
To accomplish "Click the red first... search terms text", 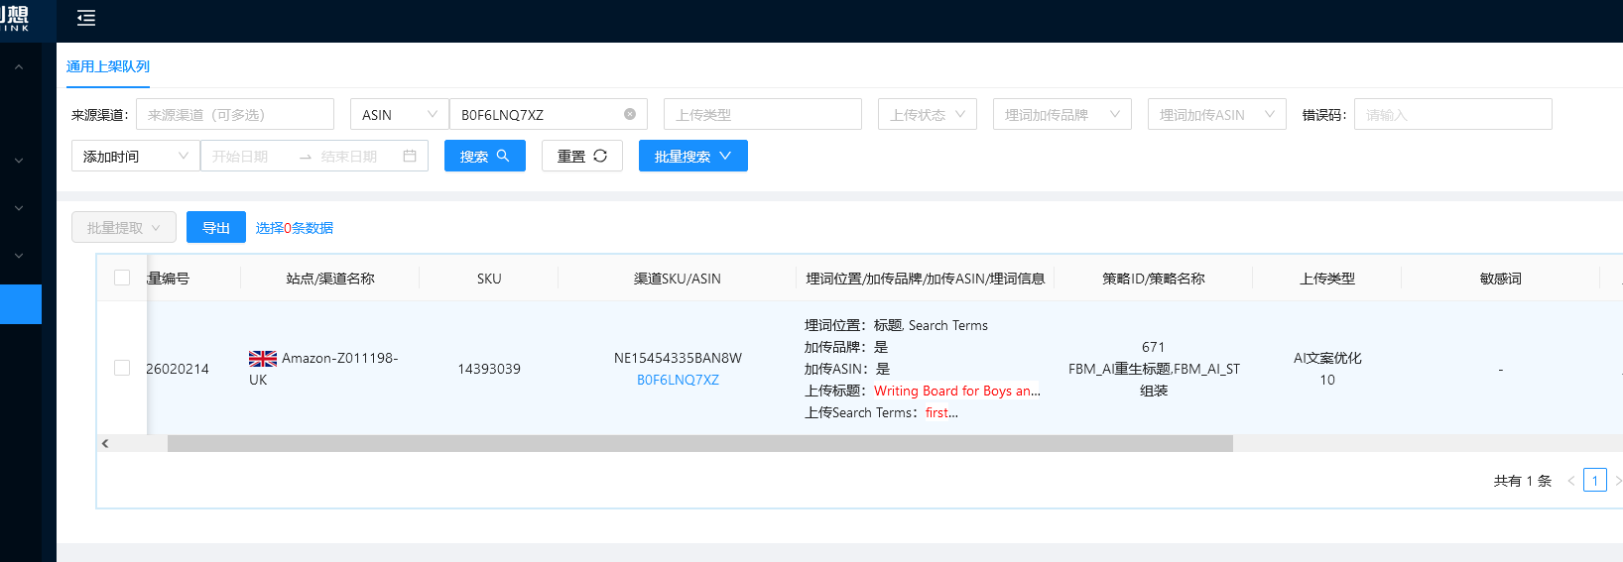I will [941, 412].
